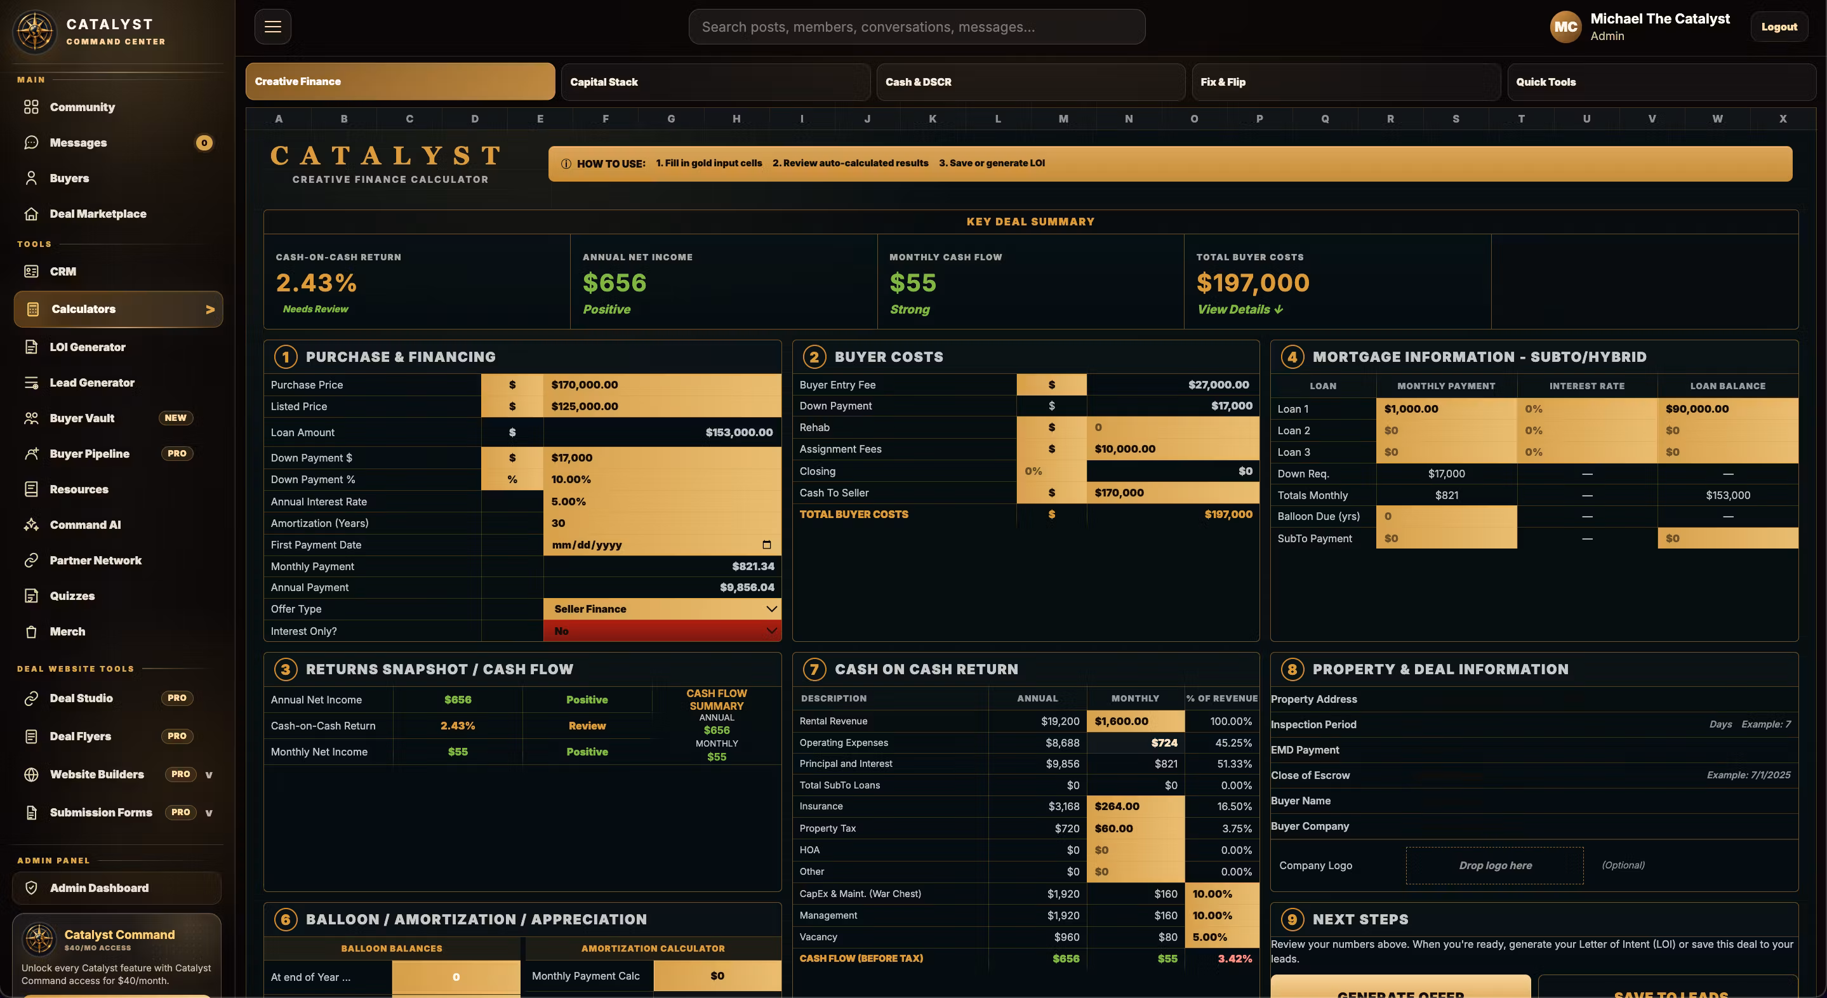1827x998 pixels.
Task: Click the Deal Flyers page icon
Action: (31, 736)
